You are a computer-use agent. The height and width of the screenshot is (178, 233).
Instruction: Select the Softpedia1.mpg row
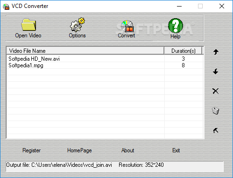point(105,65)
